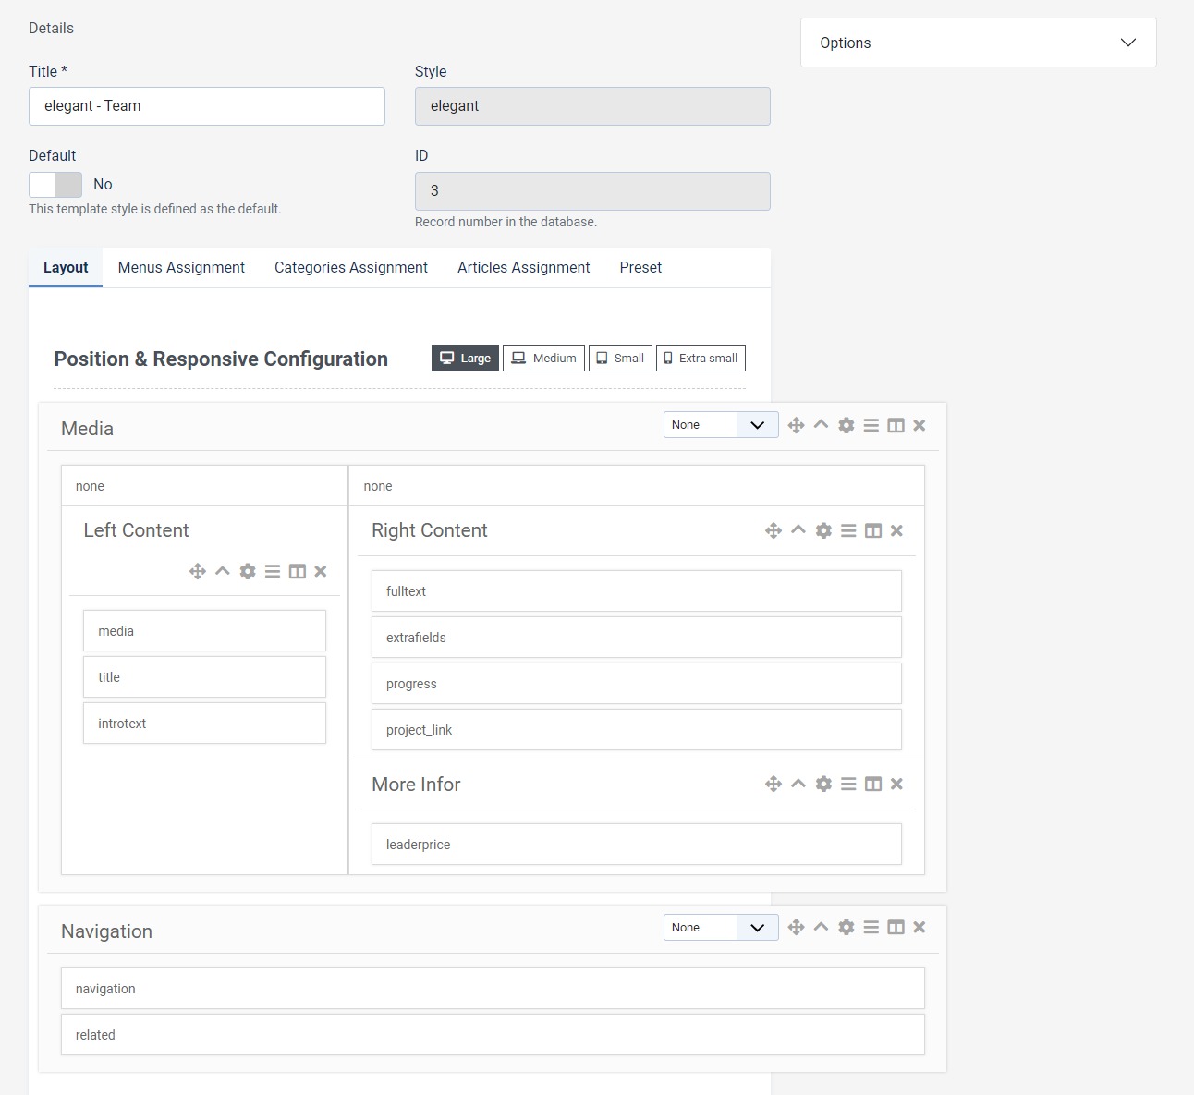This screenshot has width=1194, height=1095.
Task: Toggle the Default template style switch
Action: [x=55, y=185]
